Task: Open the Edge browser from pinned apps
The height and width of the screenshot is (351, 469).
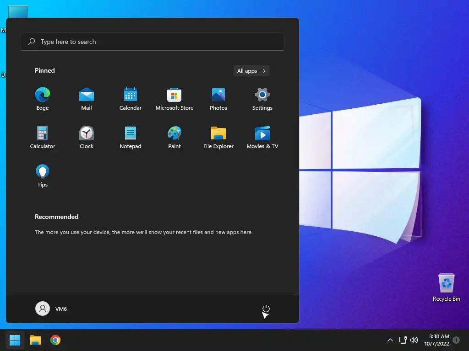Action: point(43,99)
